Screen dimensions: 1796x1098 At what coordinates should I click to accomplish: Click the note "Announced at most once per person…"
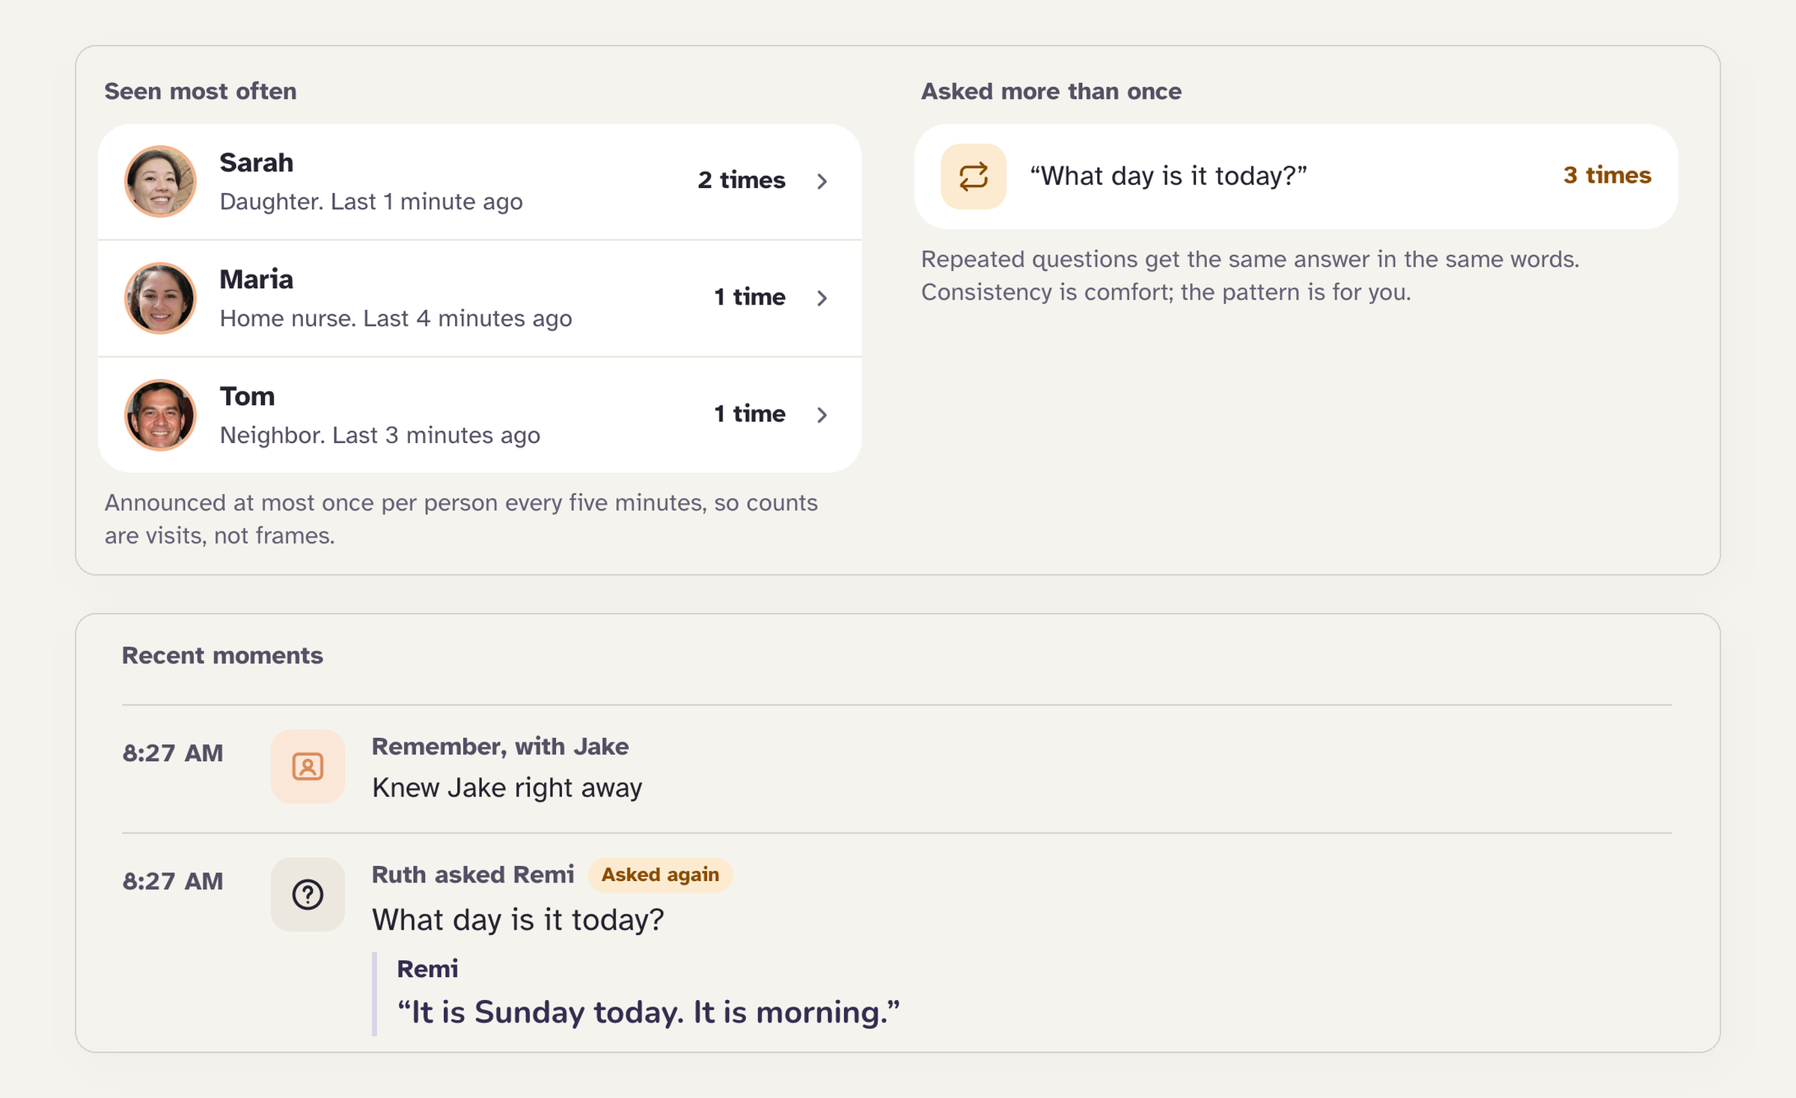click(461, 519)
